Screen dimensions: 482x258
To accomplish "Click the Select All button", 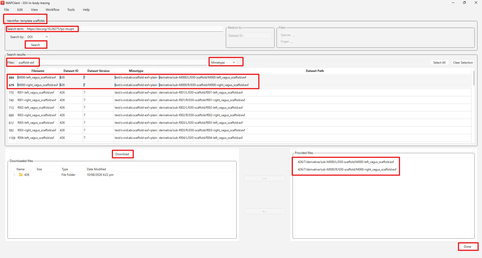I will point(439,62).
